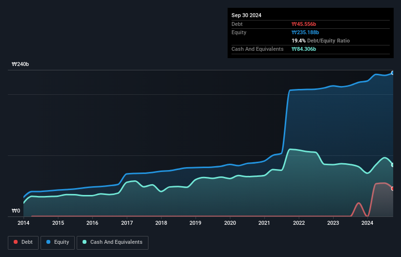Click the 2015 x-axis label
Image resolution: width=401 pixels, height=257 pixels.
coord(58,223)
